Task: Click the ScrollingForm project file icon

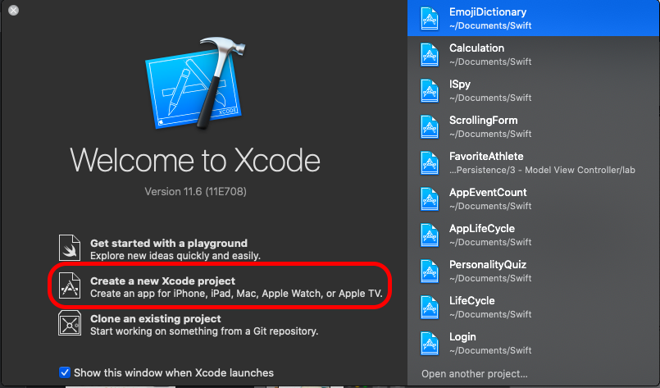Action: pyautogui.click(x=430, y=127)
